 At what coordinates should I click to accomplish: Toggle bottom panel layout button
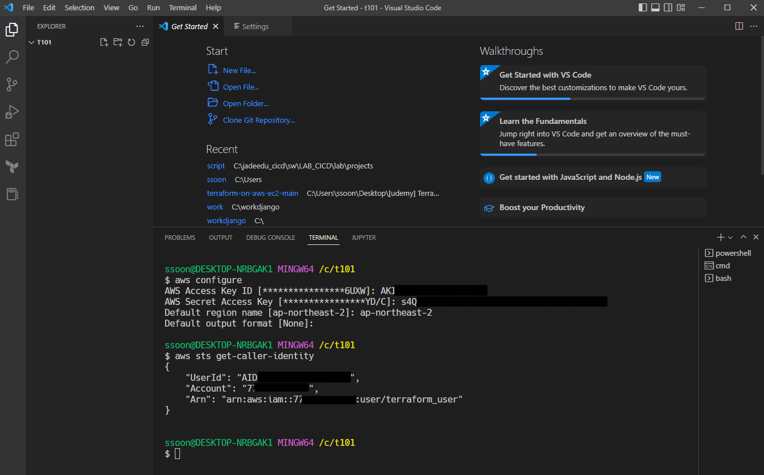(655, 7)
